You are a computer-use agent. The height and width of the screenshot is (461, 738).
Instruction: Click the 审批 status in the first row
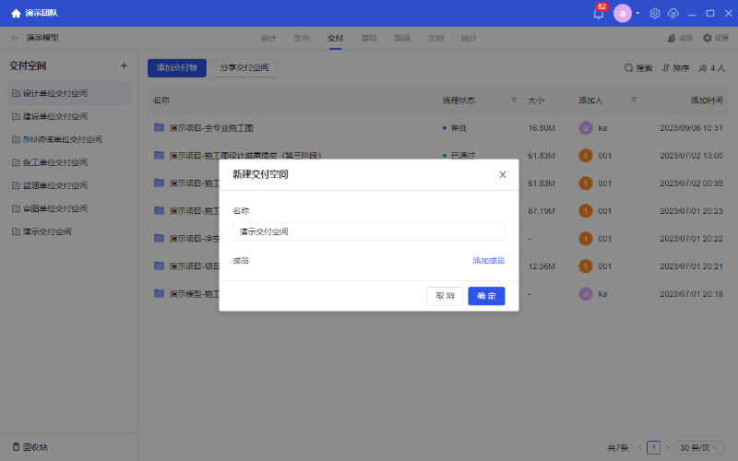click(x=455, y=128)
